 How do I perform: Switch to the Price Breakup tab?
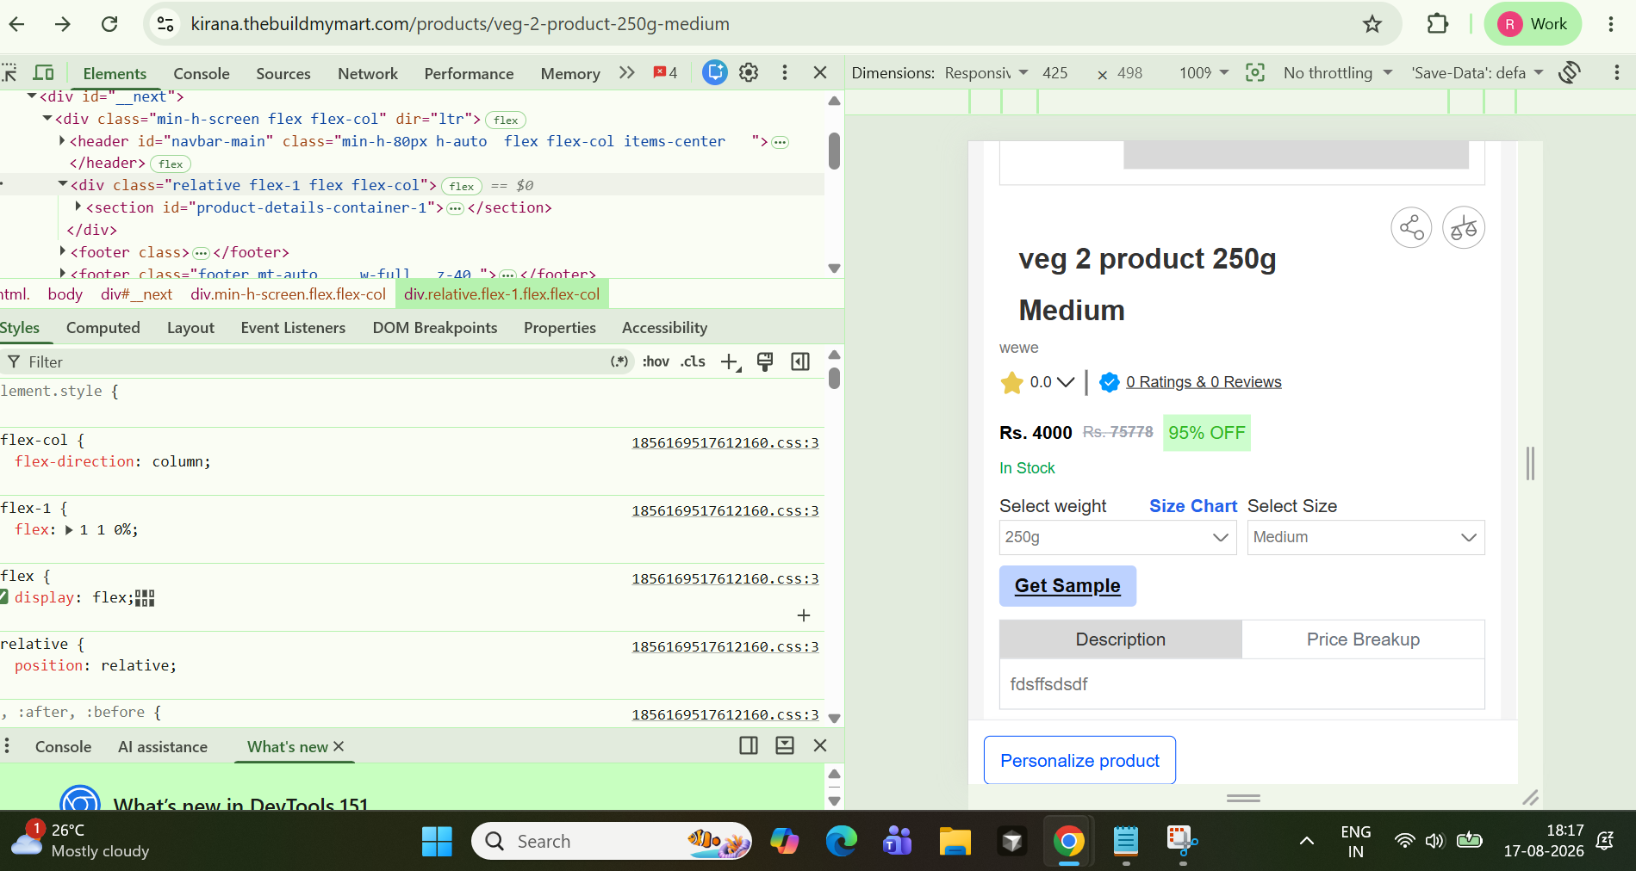(1363, 639)
